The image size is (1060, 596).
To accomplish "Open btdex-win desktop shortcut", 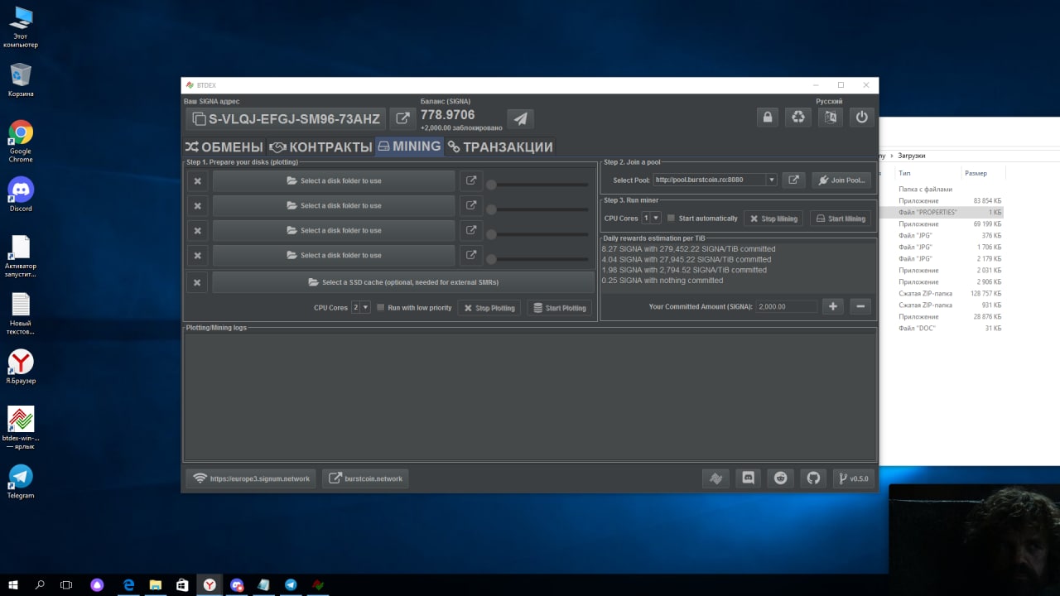I will click(x=21, y=428).
